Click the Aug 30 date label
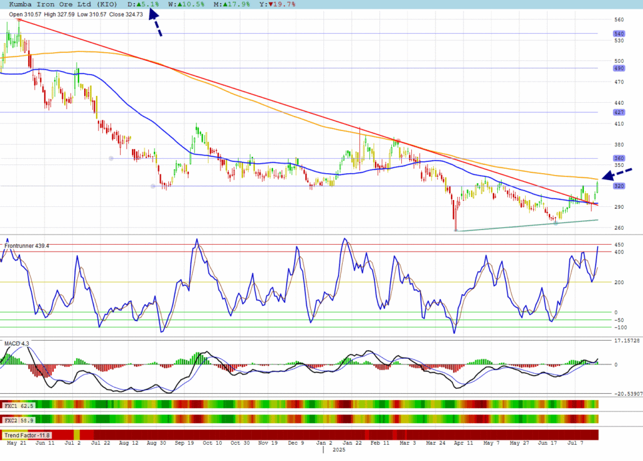Viewport: 643px width, 461px height. (x=156, y=443)
